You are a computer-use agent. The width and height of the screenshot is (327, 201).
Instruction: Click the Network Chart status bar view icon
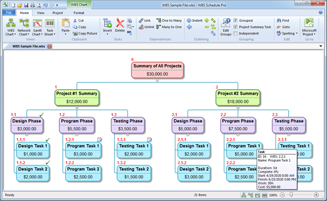pos(250,195)
